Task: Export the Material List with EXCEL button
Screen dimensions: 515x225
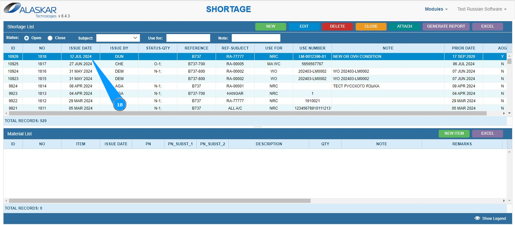Action: pos(488,133)
